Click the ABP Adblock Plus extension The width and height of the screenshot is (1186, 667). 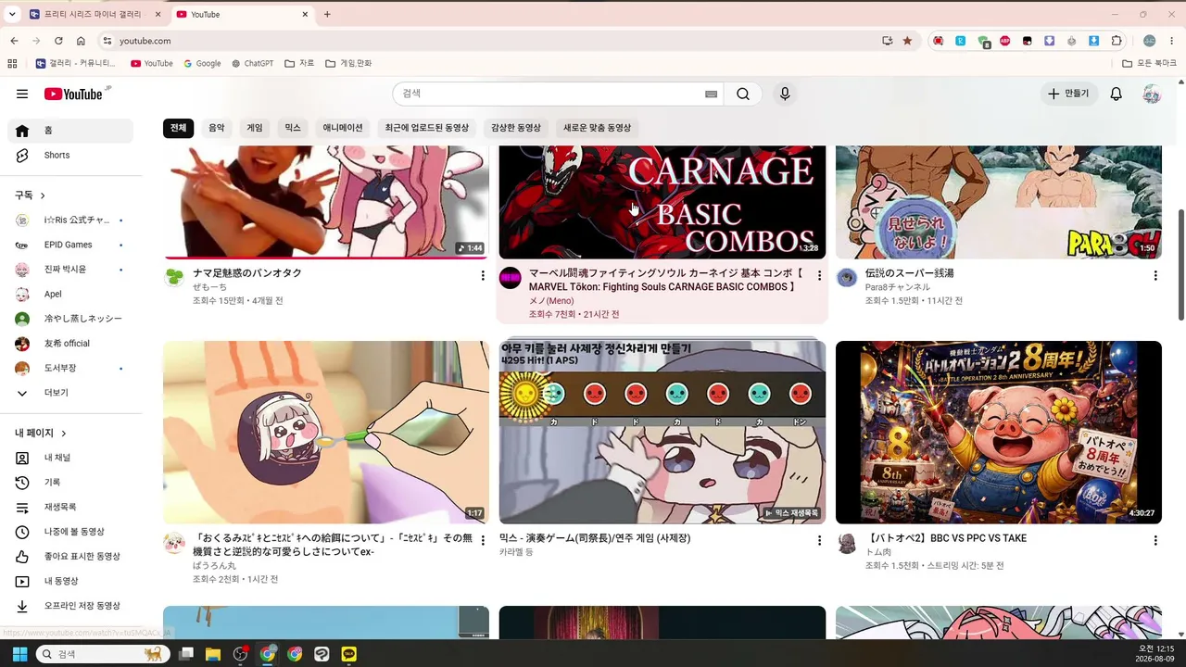tap(1005, 41)
